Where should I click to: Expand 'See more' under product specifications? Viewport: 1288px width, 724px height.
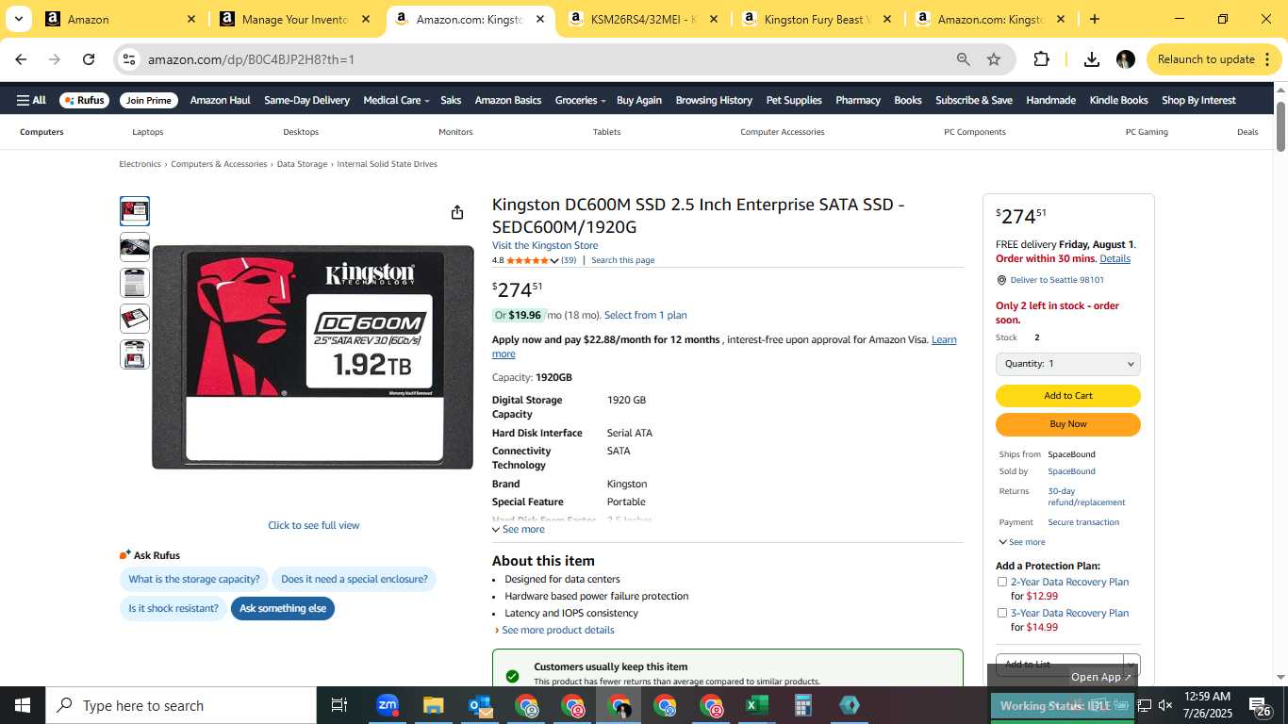tap(519, 529)
